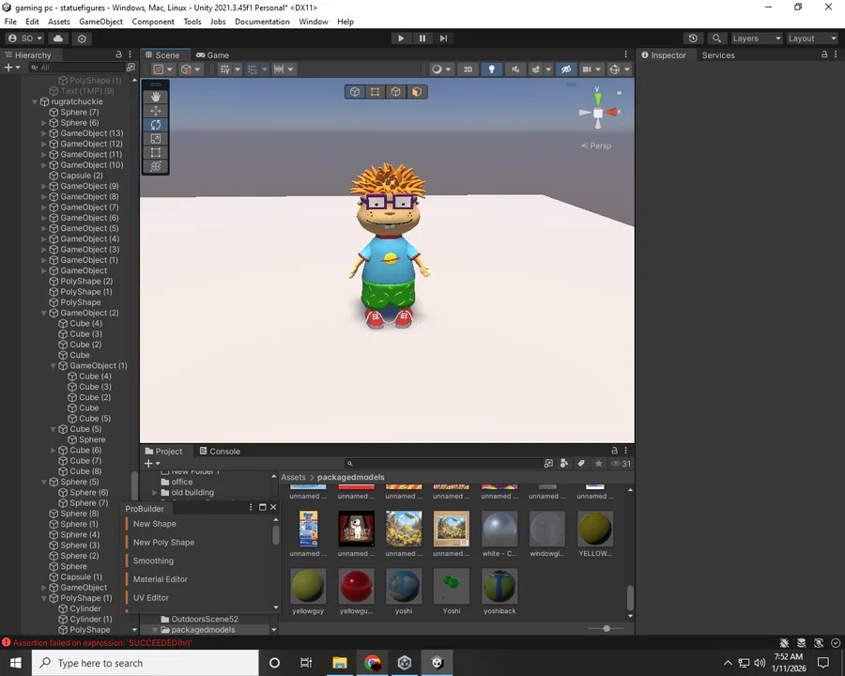Image resolution: width=845 pixels, height=676 pixels.
Task: Select the yoshi asset thumbnail
Action: (404, 587)
